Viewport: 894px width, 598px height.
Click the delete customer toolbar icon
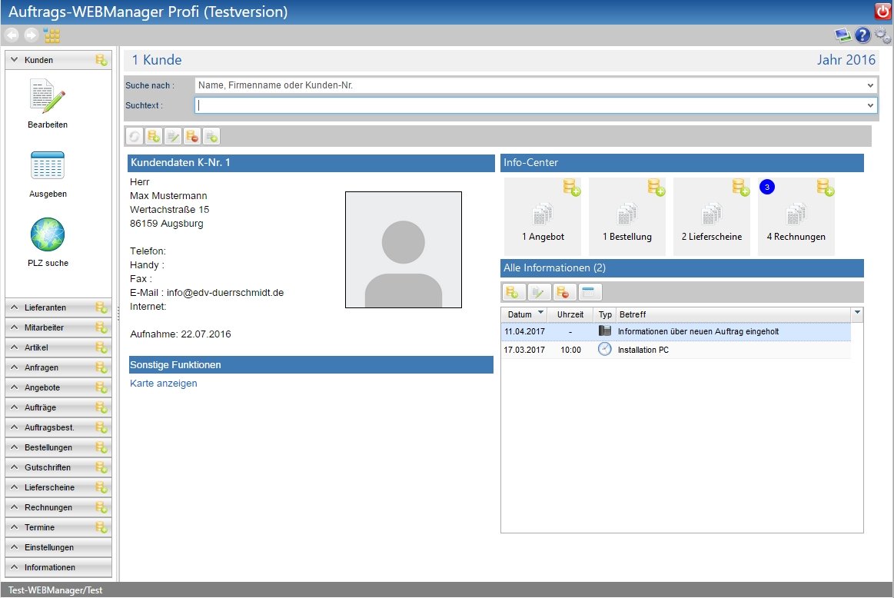(x=192, y=137)
